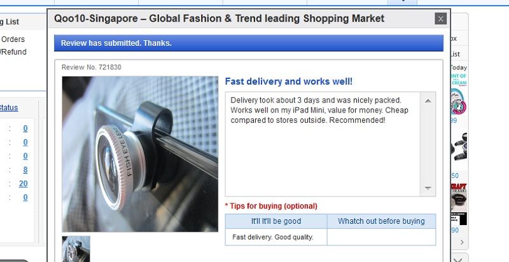Open the count link showing 20

pos(23,184)
